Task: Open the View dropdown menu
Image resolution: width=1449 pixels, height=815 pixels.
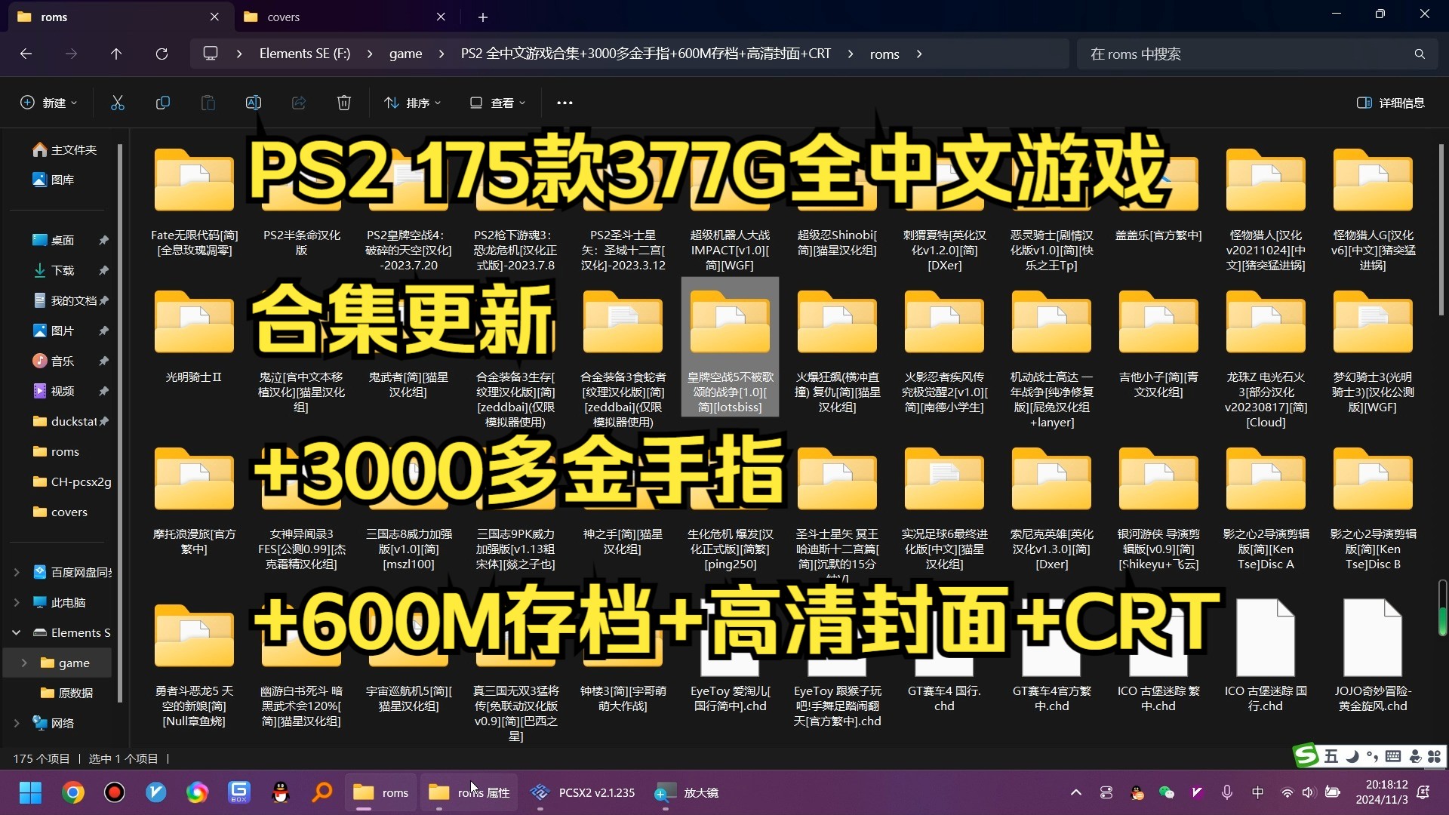Action: (x=498, y=103)
